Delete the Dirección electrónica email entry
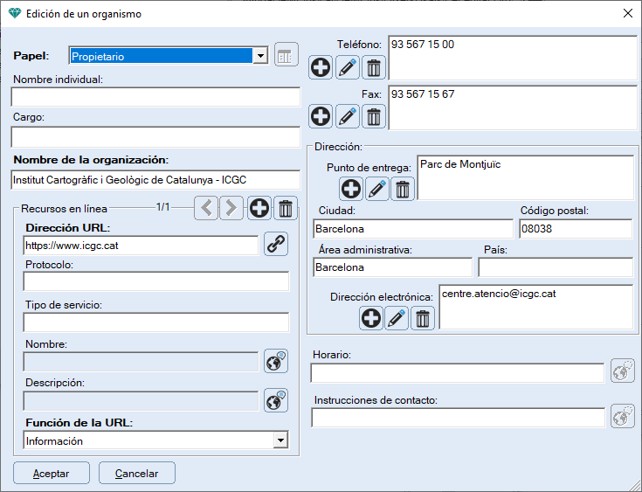 click(x=423, y=319)
